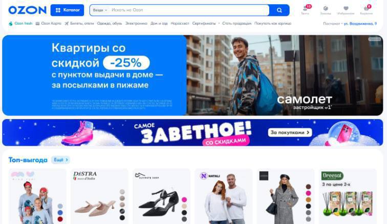Click the OZON logo

point(28,10)
